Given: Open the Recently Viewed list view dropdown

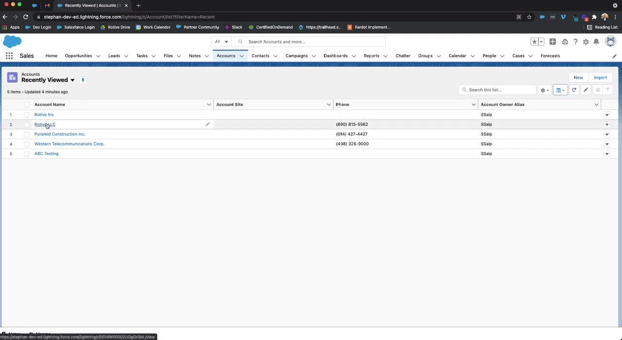Looking at the screenshot, I should (x=72, y=80).
